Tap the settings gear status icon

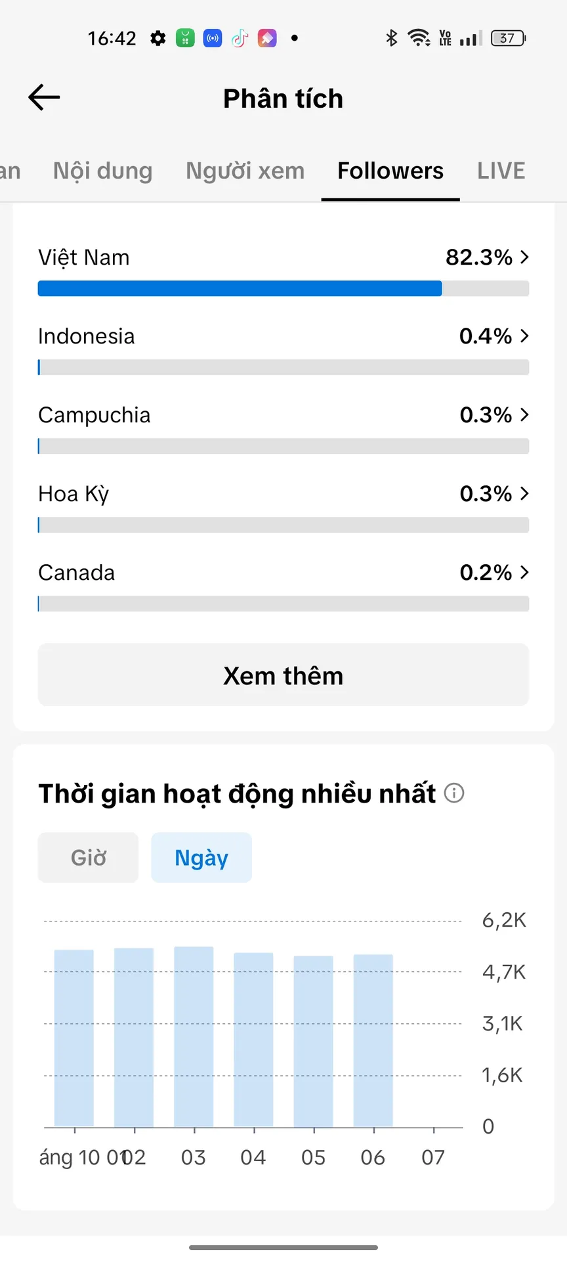tap(157, 38)
